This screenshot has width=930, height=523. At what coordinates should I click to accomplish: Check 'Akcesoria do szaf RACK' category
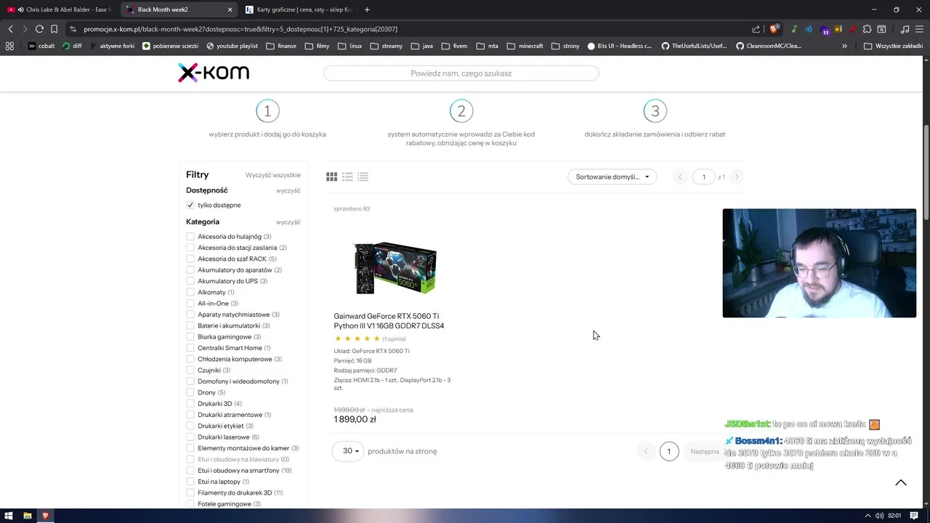pos(190,259)
